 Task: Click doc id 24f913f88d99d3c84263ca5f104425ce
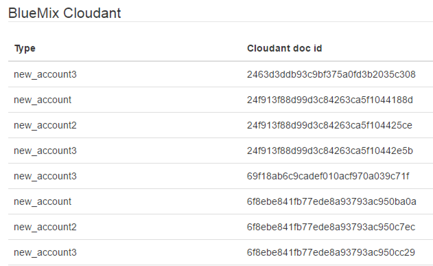pos(329,125)
